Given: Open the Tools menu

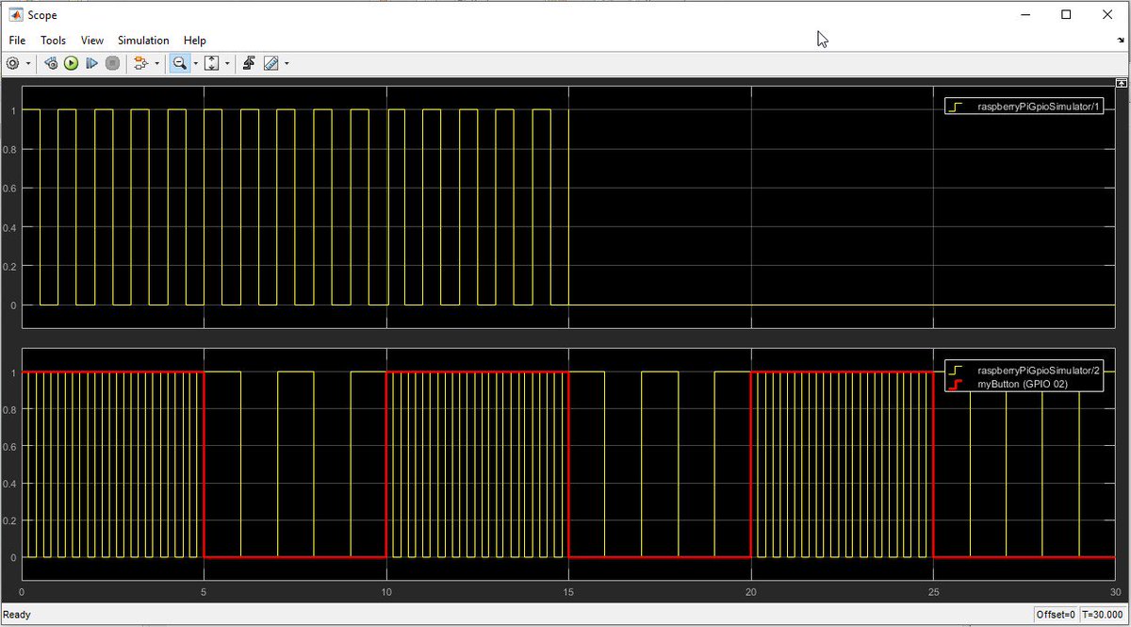Looking at the screenshot, I should point(53,41).
